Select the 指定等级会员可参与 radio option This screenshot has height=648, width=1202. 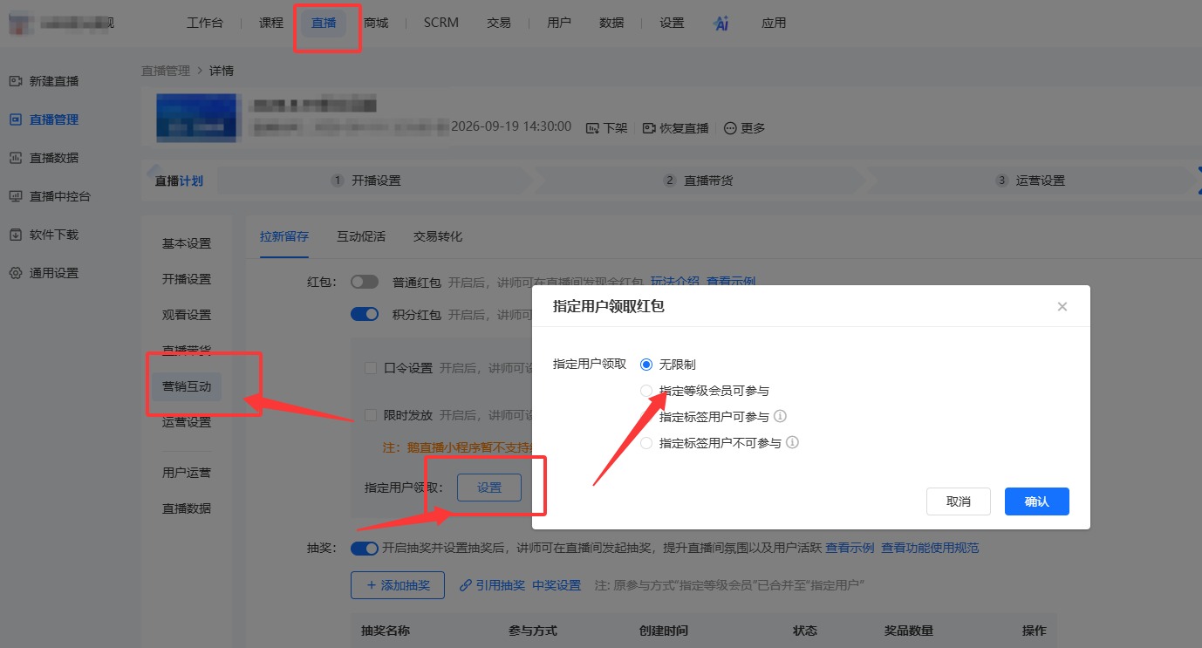point(646,391)
